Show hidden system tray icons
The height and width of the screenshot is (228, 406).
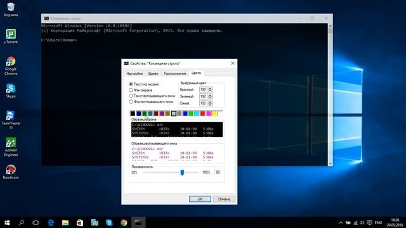341,222
